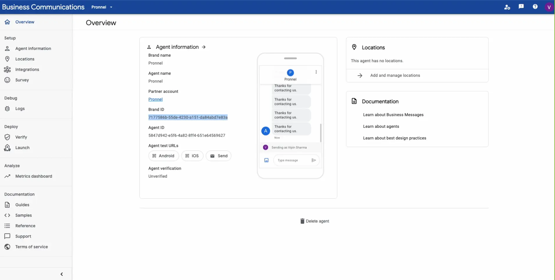
Task: Click Delete agent
Action: 315,221
